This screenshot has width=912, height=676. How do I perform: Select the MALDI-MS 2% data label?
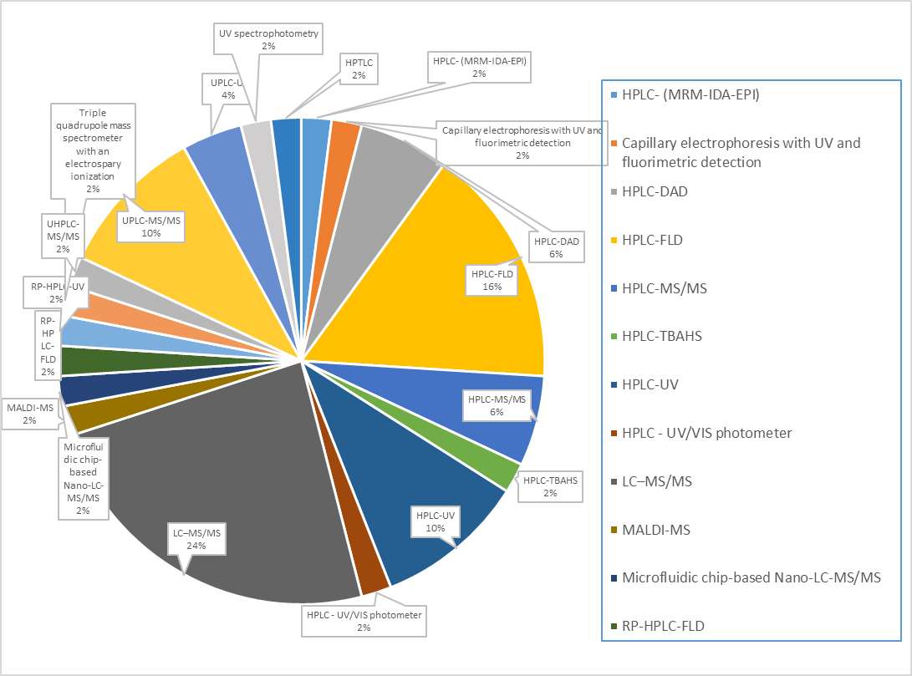[x=29, y=414]
